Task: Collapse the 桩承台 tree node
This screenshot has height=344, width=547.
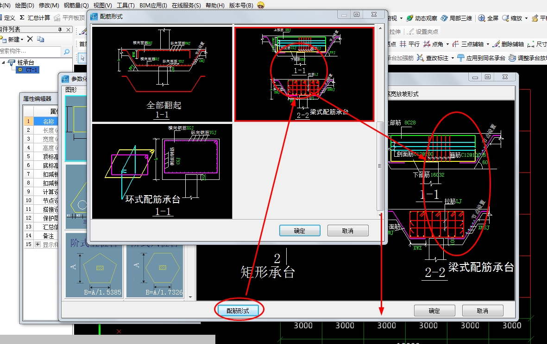Action: [4, 63]
